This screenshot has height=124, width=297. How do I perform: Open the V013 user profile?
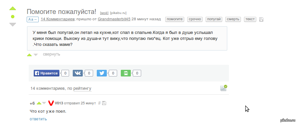pos(59,103)
